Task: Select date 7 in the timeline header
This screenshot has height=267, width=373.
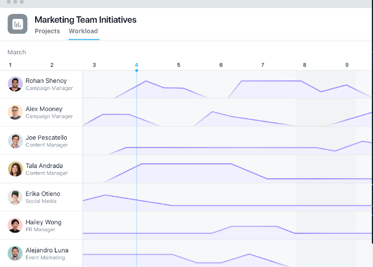Action: pyautogui.click(x=262, y=65)
